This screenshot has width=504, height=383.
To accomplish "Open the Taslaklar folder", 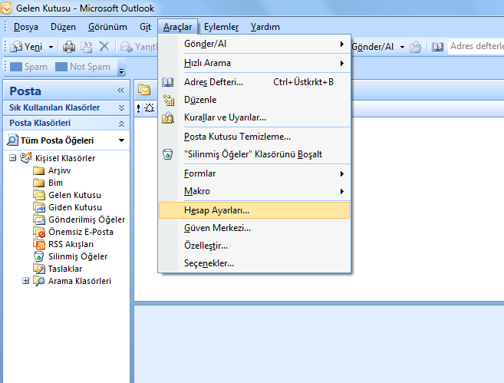I will click(x=58, y=269).
